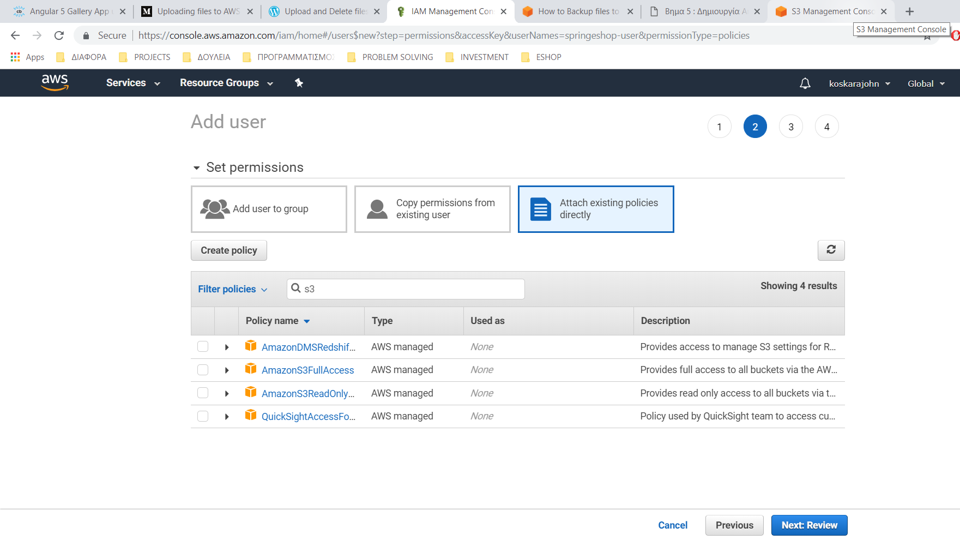Select Attach existing policies directly
This screenshot has width=960, height=540.
(596, 209)
